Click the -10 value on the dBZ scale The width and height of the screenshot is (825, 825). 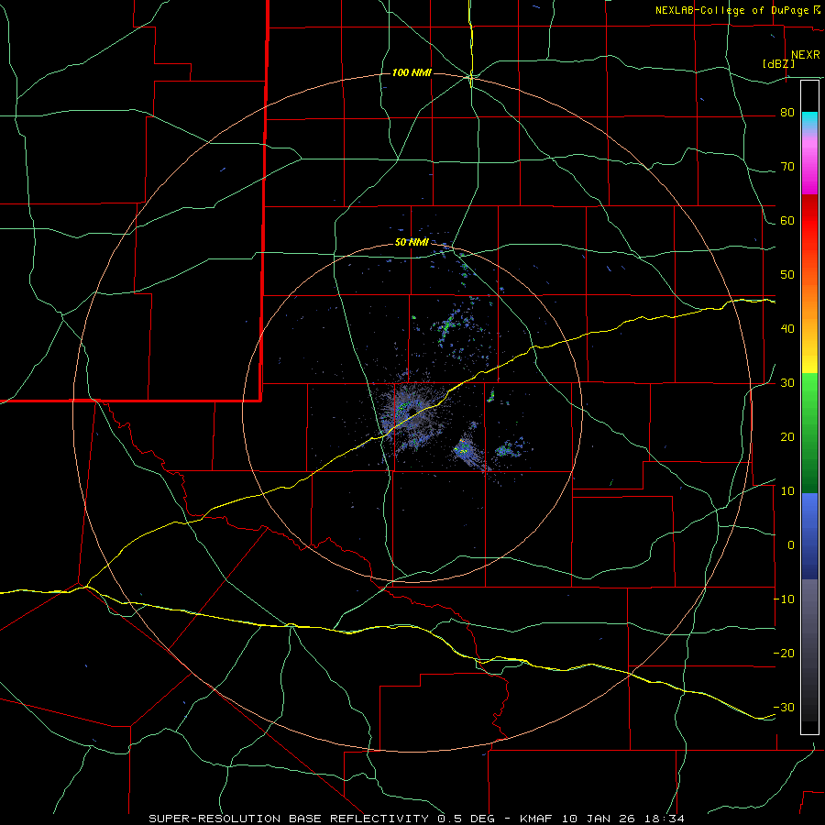784,599
